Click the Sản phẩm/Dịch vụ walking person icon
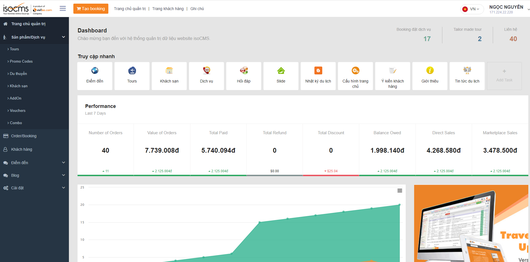The width and height of the screenshot is (530, 262). click(x=5, y=37)
